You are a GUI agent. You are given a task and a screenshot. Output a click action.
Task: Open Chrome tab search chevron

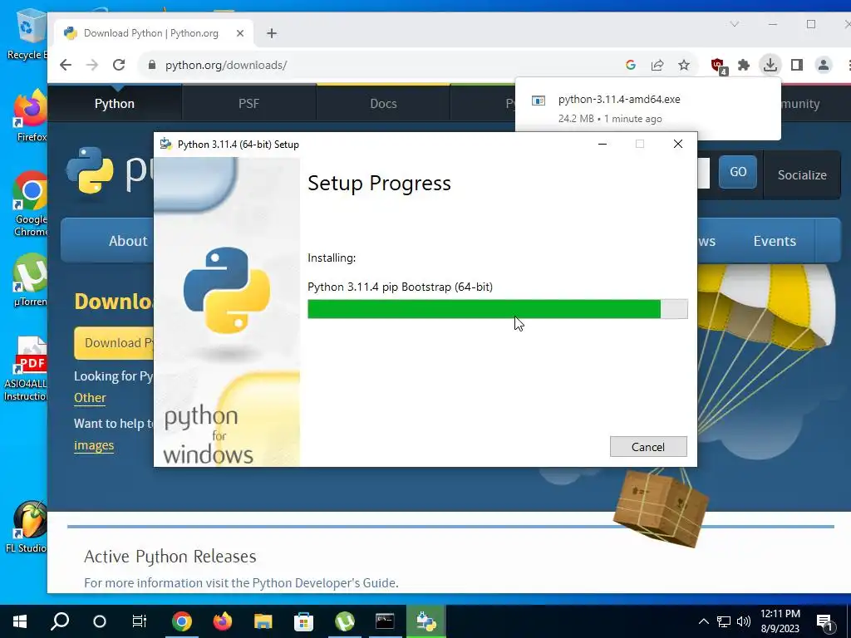coord(735,24)
